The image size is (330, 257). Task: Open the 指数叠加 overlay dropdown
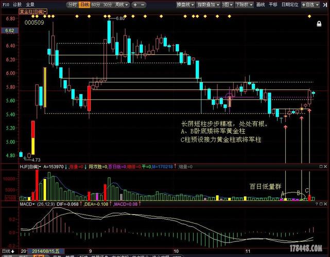tap(207, 5)
